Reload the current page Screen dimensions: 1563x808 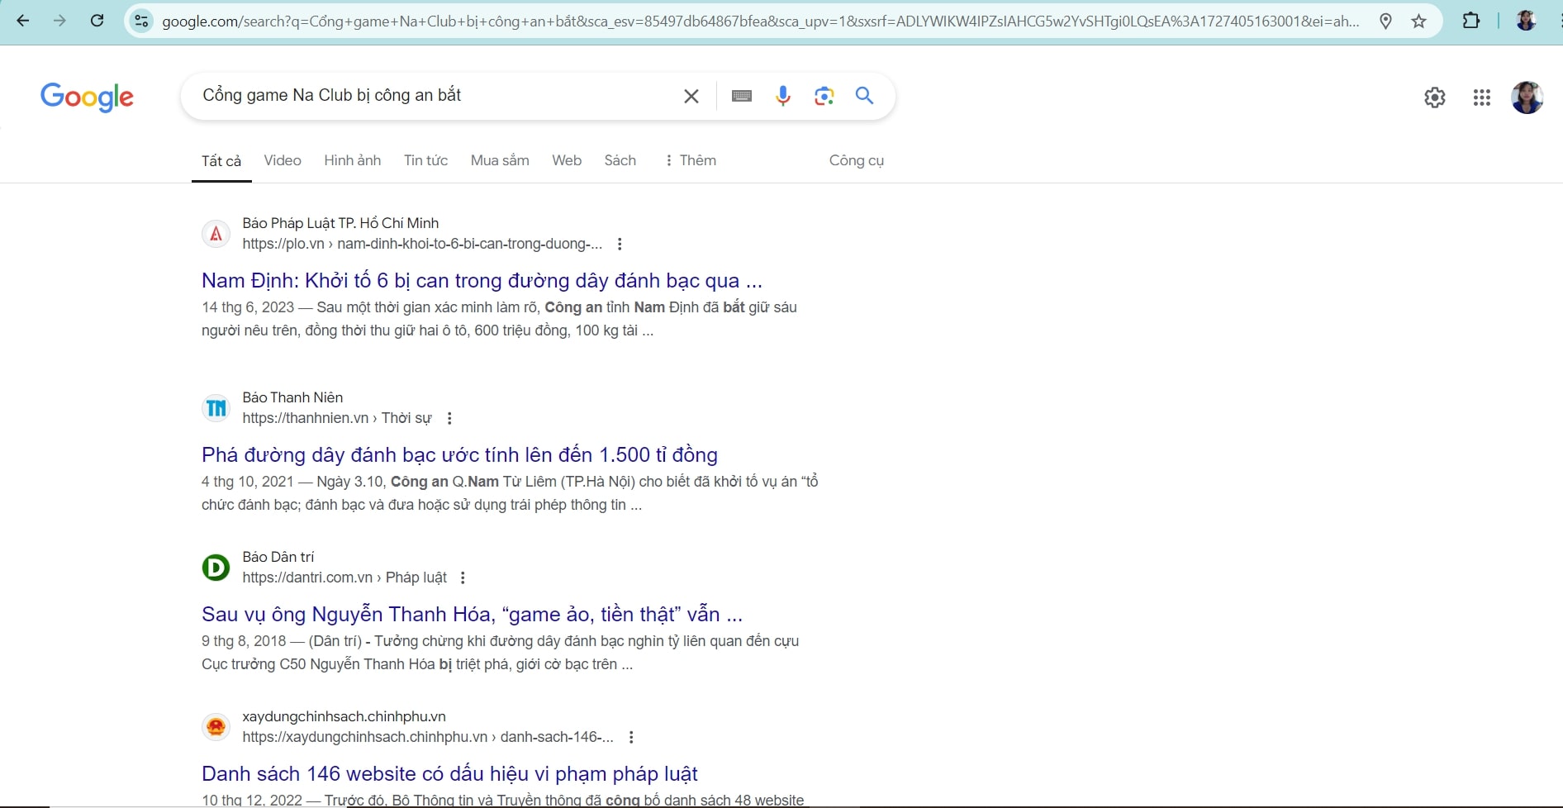click(x=97, y=21)
